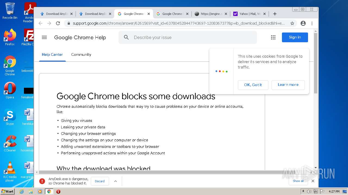348x195 pixels.
Task: Accept cookies with OK, Got it
Action: click(253, 85)
